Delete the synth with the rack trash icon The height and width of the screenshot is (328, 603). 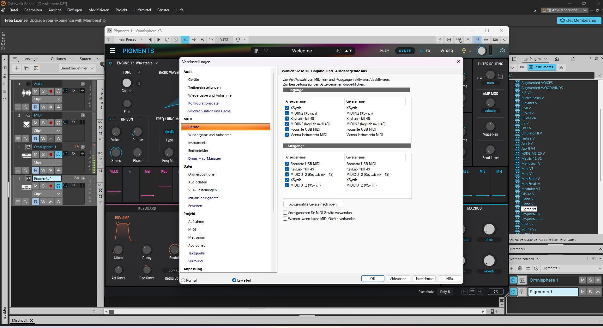point(520,268)
